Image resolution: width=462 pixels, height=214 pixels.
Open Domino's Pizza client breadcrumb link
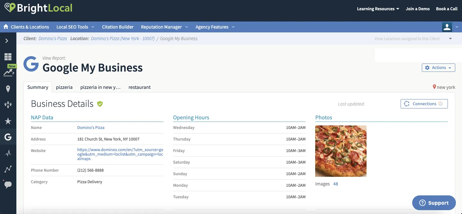tap(53, 39)
